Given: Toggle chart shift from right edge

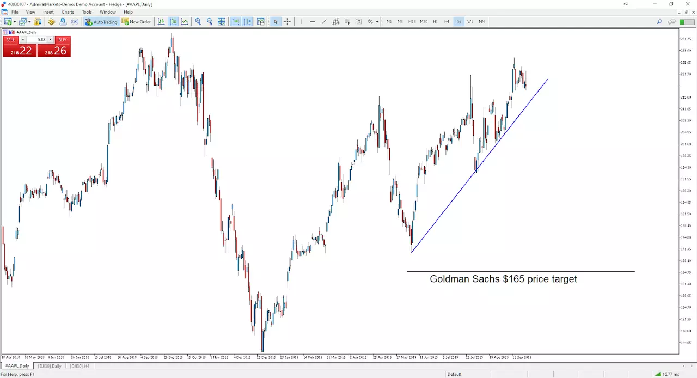Looking at the screenshot, I should (x=248, y=22).
